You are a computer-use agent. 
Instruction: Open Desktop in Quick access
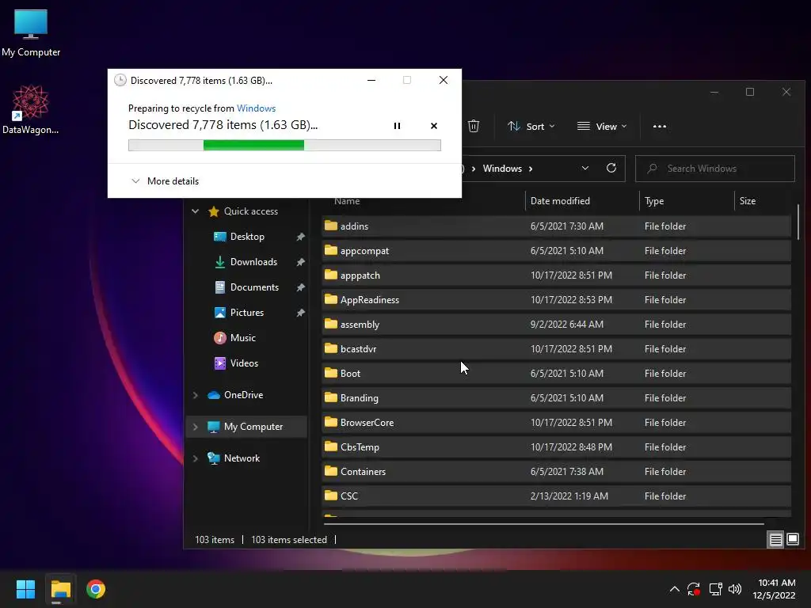point(247,236)
